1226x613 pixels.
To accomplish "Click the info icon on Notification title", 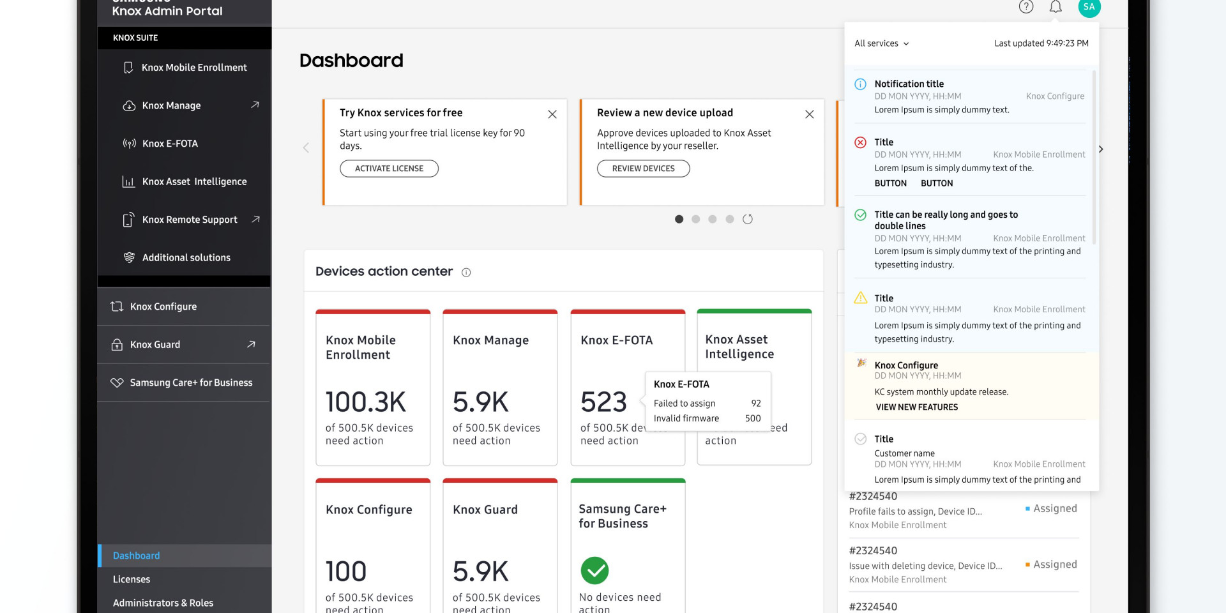I will (x=860, y=84).
